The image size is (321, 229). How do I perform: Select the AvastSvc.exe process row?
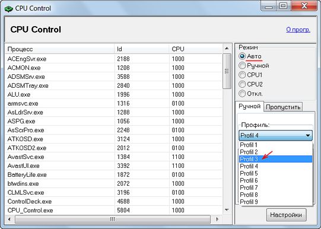(x=114, y=157)
